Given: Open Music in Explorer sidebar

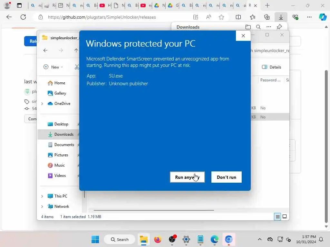Looking at the screenshot, I should point(56,165).
